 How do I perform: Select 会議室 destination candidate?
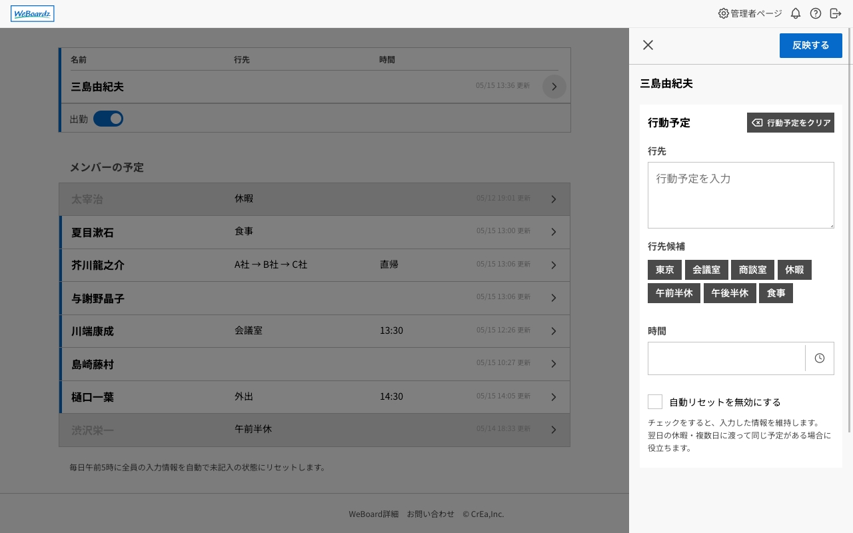pyautogui.click(x=706, y=270)
